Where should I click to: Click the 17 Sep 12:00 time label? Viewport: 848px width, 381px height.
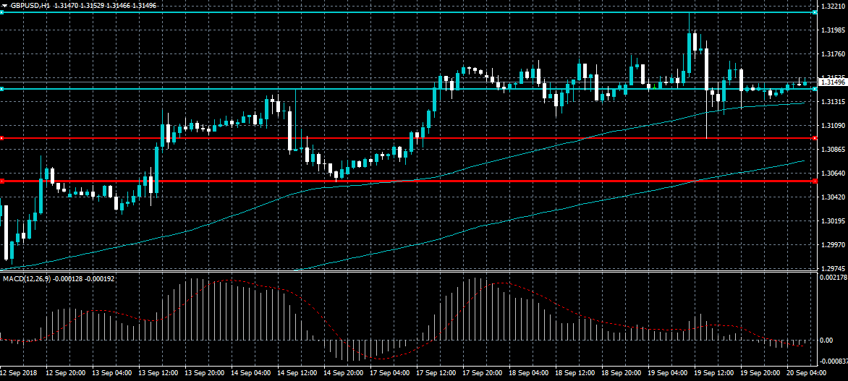point(436,373)
